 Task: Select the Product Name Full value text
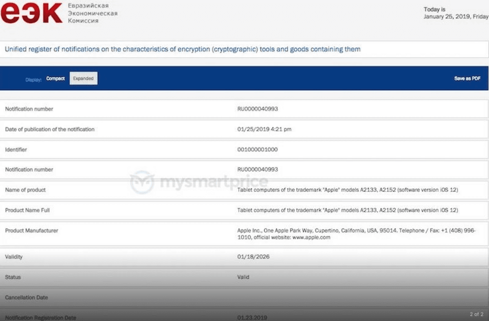[348, 210]
